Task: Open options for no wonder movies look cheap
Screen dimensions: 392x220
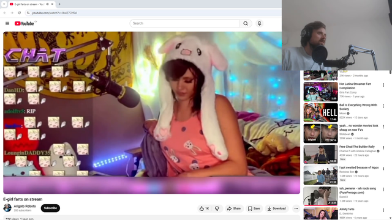Action: coord(383,127)
